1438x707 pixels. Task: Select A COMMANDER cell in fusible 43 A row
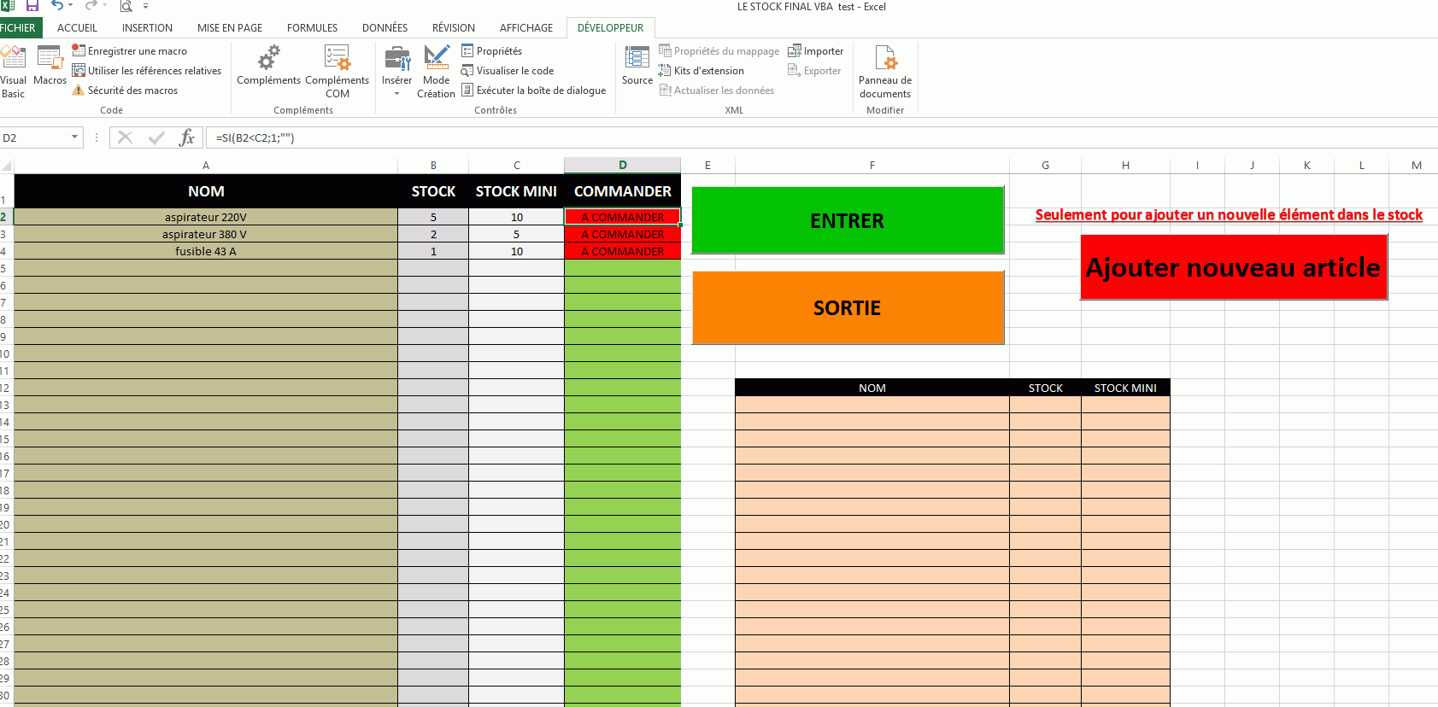(623, 251)
